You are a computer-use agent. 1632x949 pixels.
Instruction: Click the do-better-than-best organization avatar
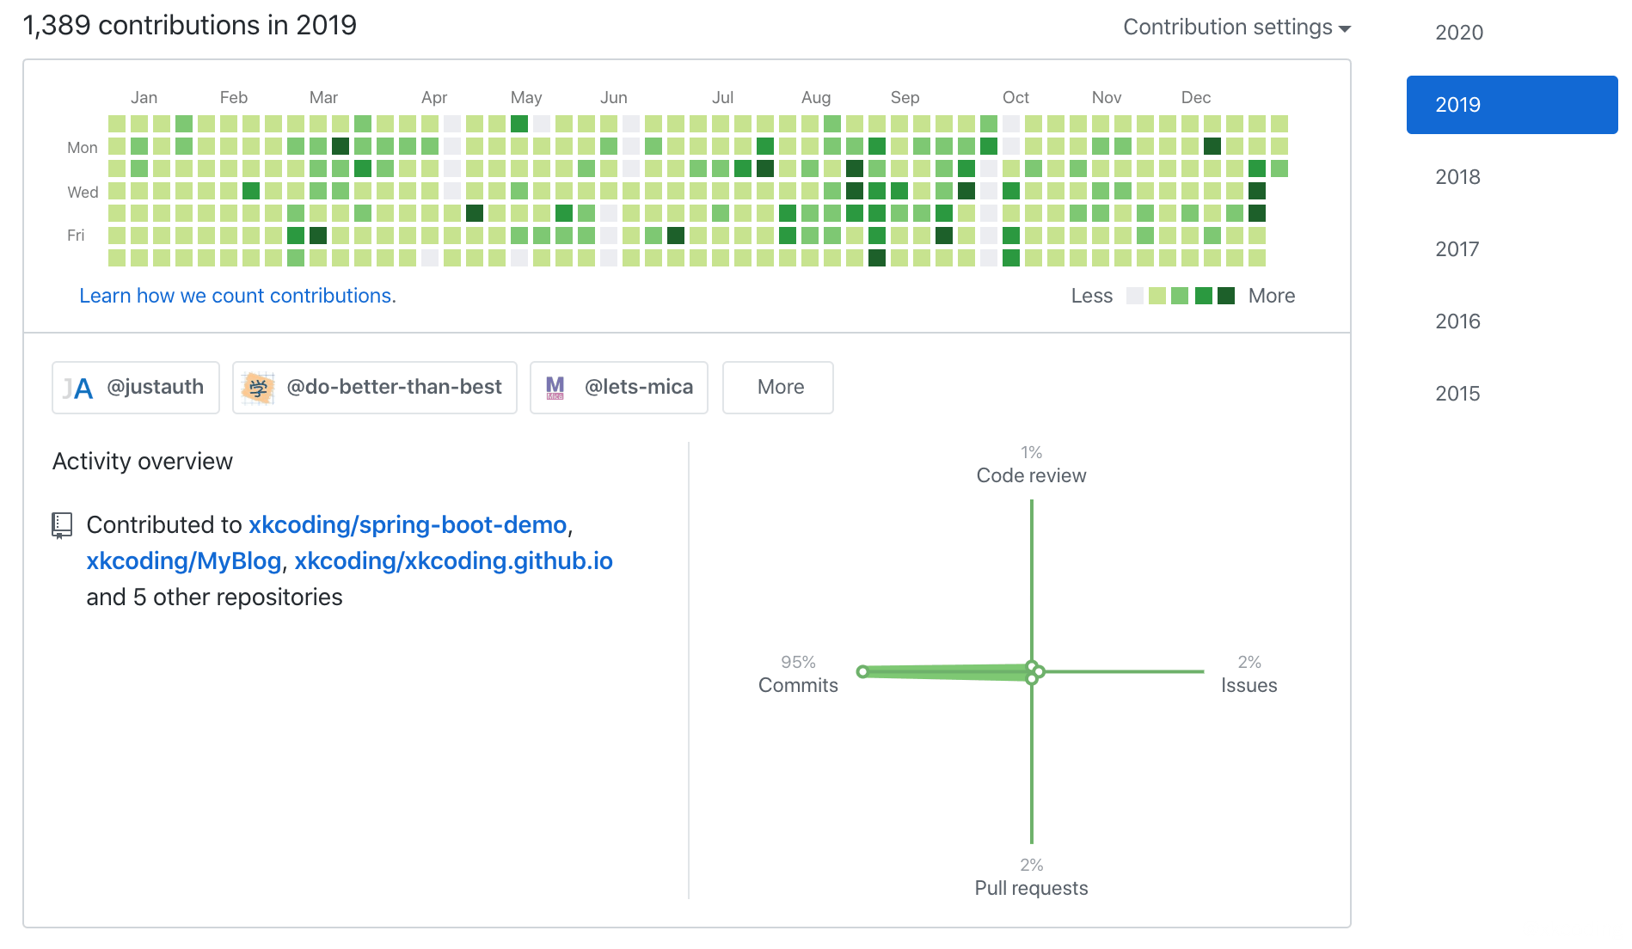pos(258,388)
